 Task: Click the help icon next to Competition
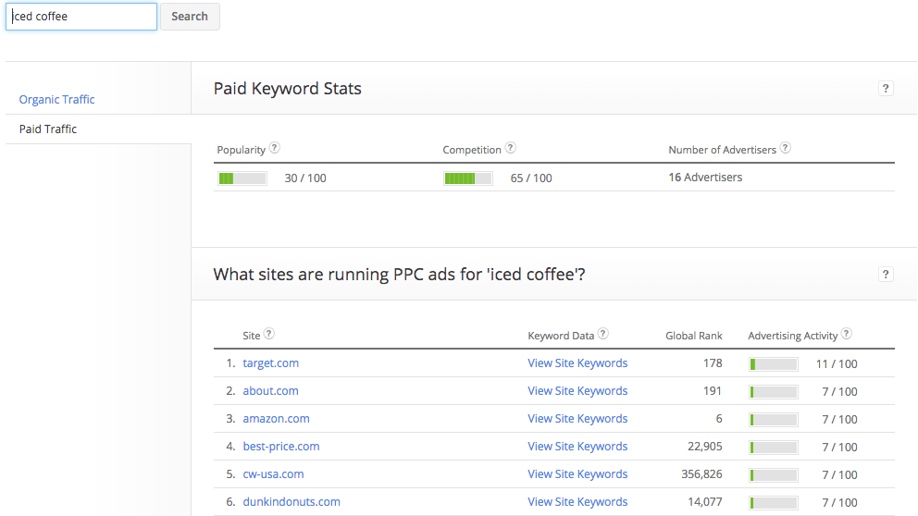511,148
